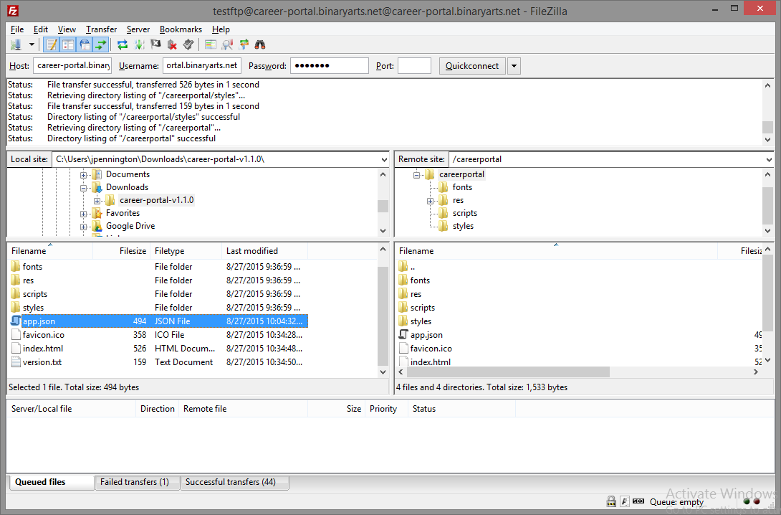Open the Bookmarks menu
Viewport: 781px width, 515px height.
point(181,29)
